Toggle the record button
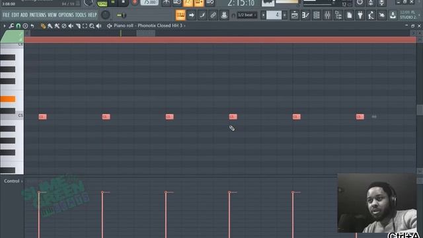This screenshot has width=423, height=238. pyautogui.click(x=134, y=3)
